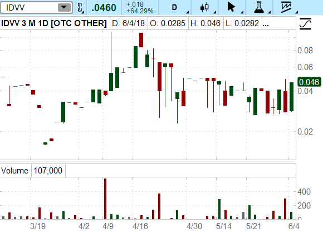This screenshot has width=323, height=233.
Task: Click the 5/21 date axis label
Action: [253, 226]
